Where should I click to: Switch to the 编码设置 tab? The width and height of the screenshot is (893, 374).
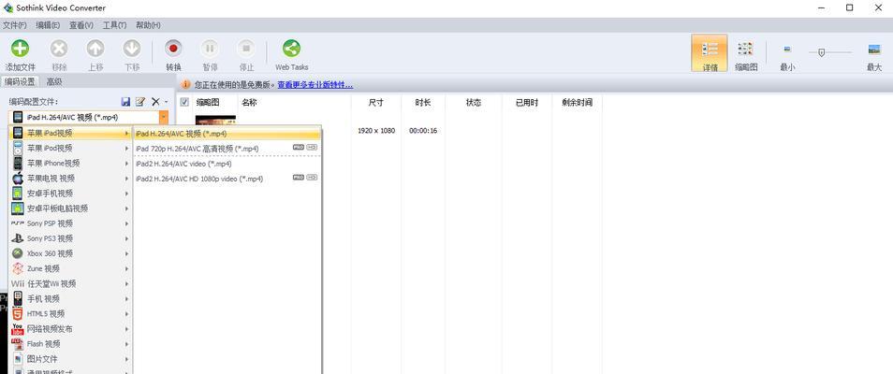point(20,81)
